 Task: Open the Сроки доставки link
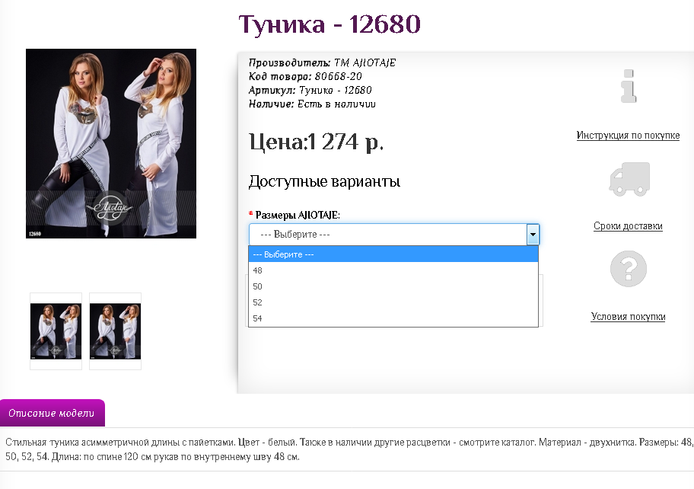[628, 226]
